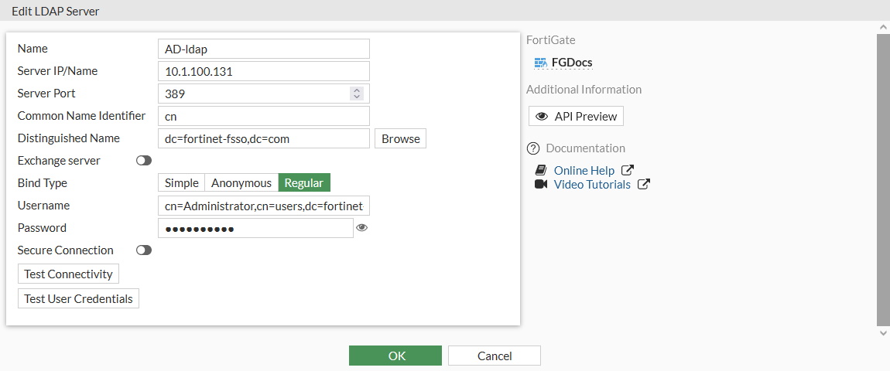Select the Regular bind type
The height and width of the screenshot is (371, 890).
point(304,183)
